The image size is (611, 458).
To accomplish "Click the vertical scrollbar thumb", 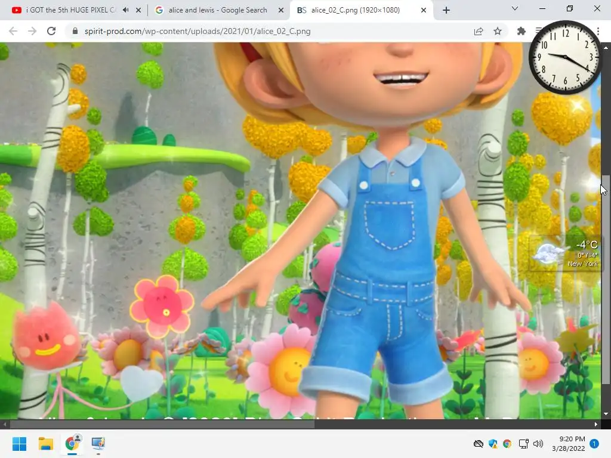I will click(x=606, y=279).
